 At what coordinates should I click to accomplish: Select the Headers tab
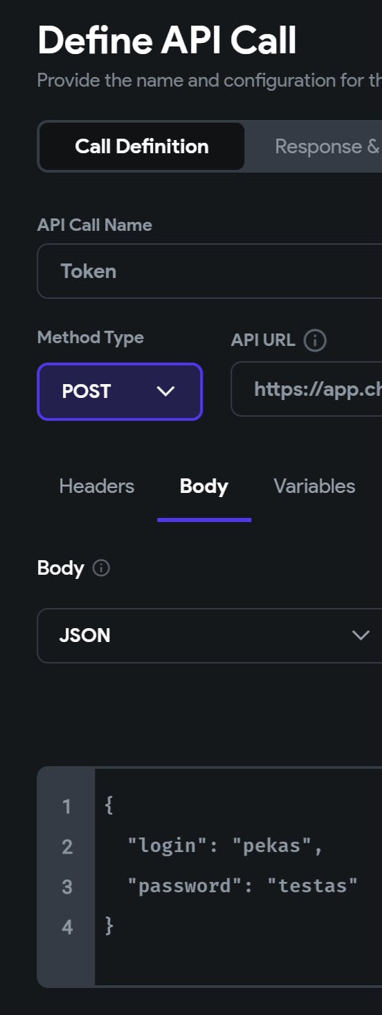[97, 486]
